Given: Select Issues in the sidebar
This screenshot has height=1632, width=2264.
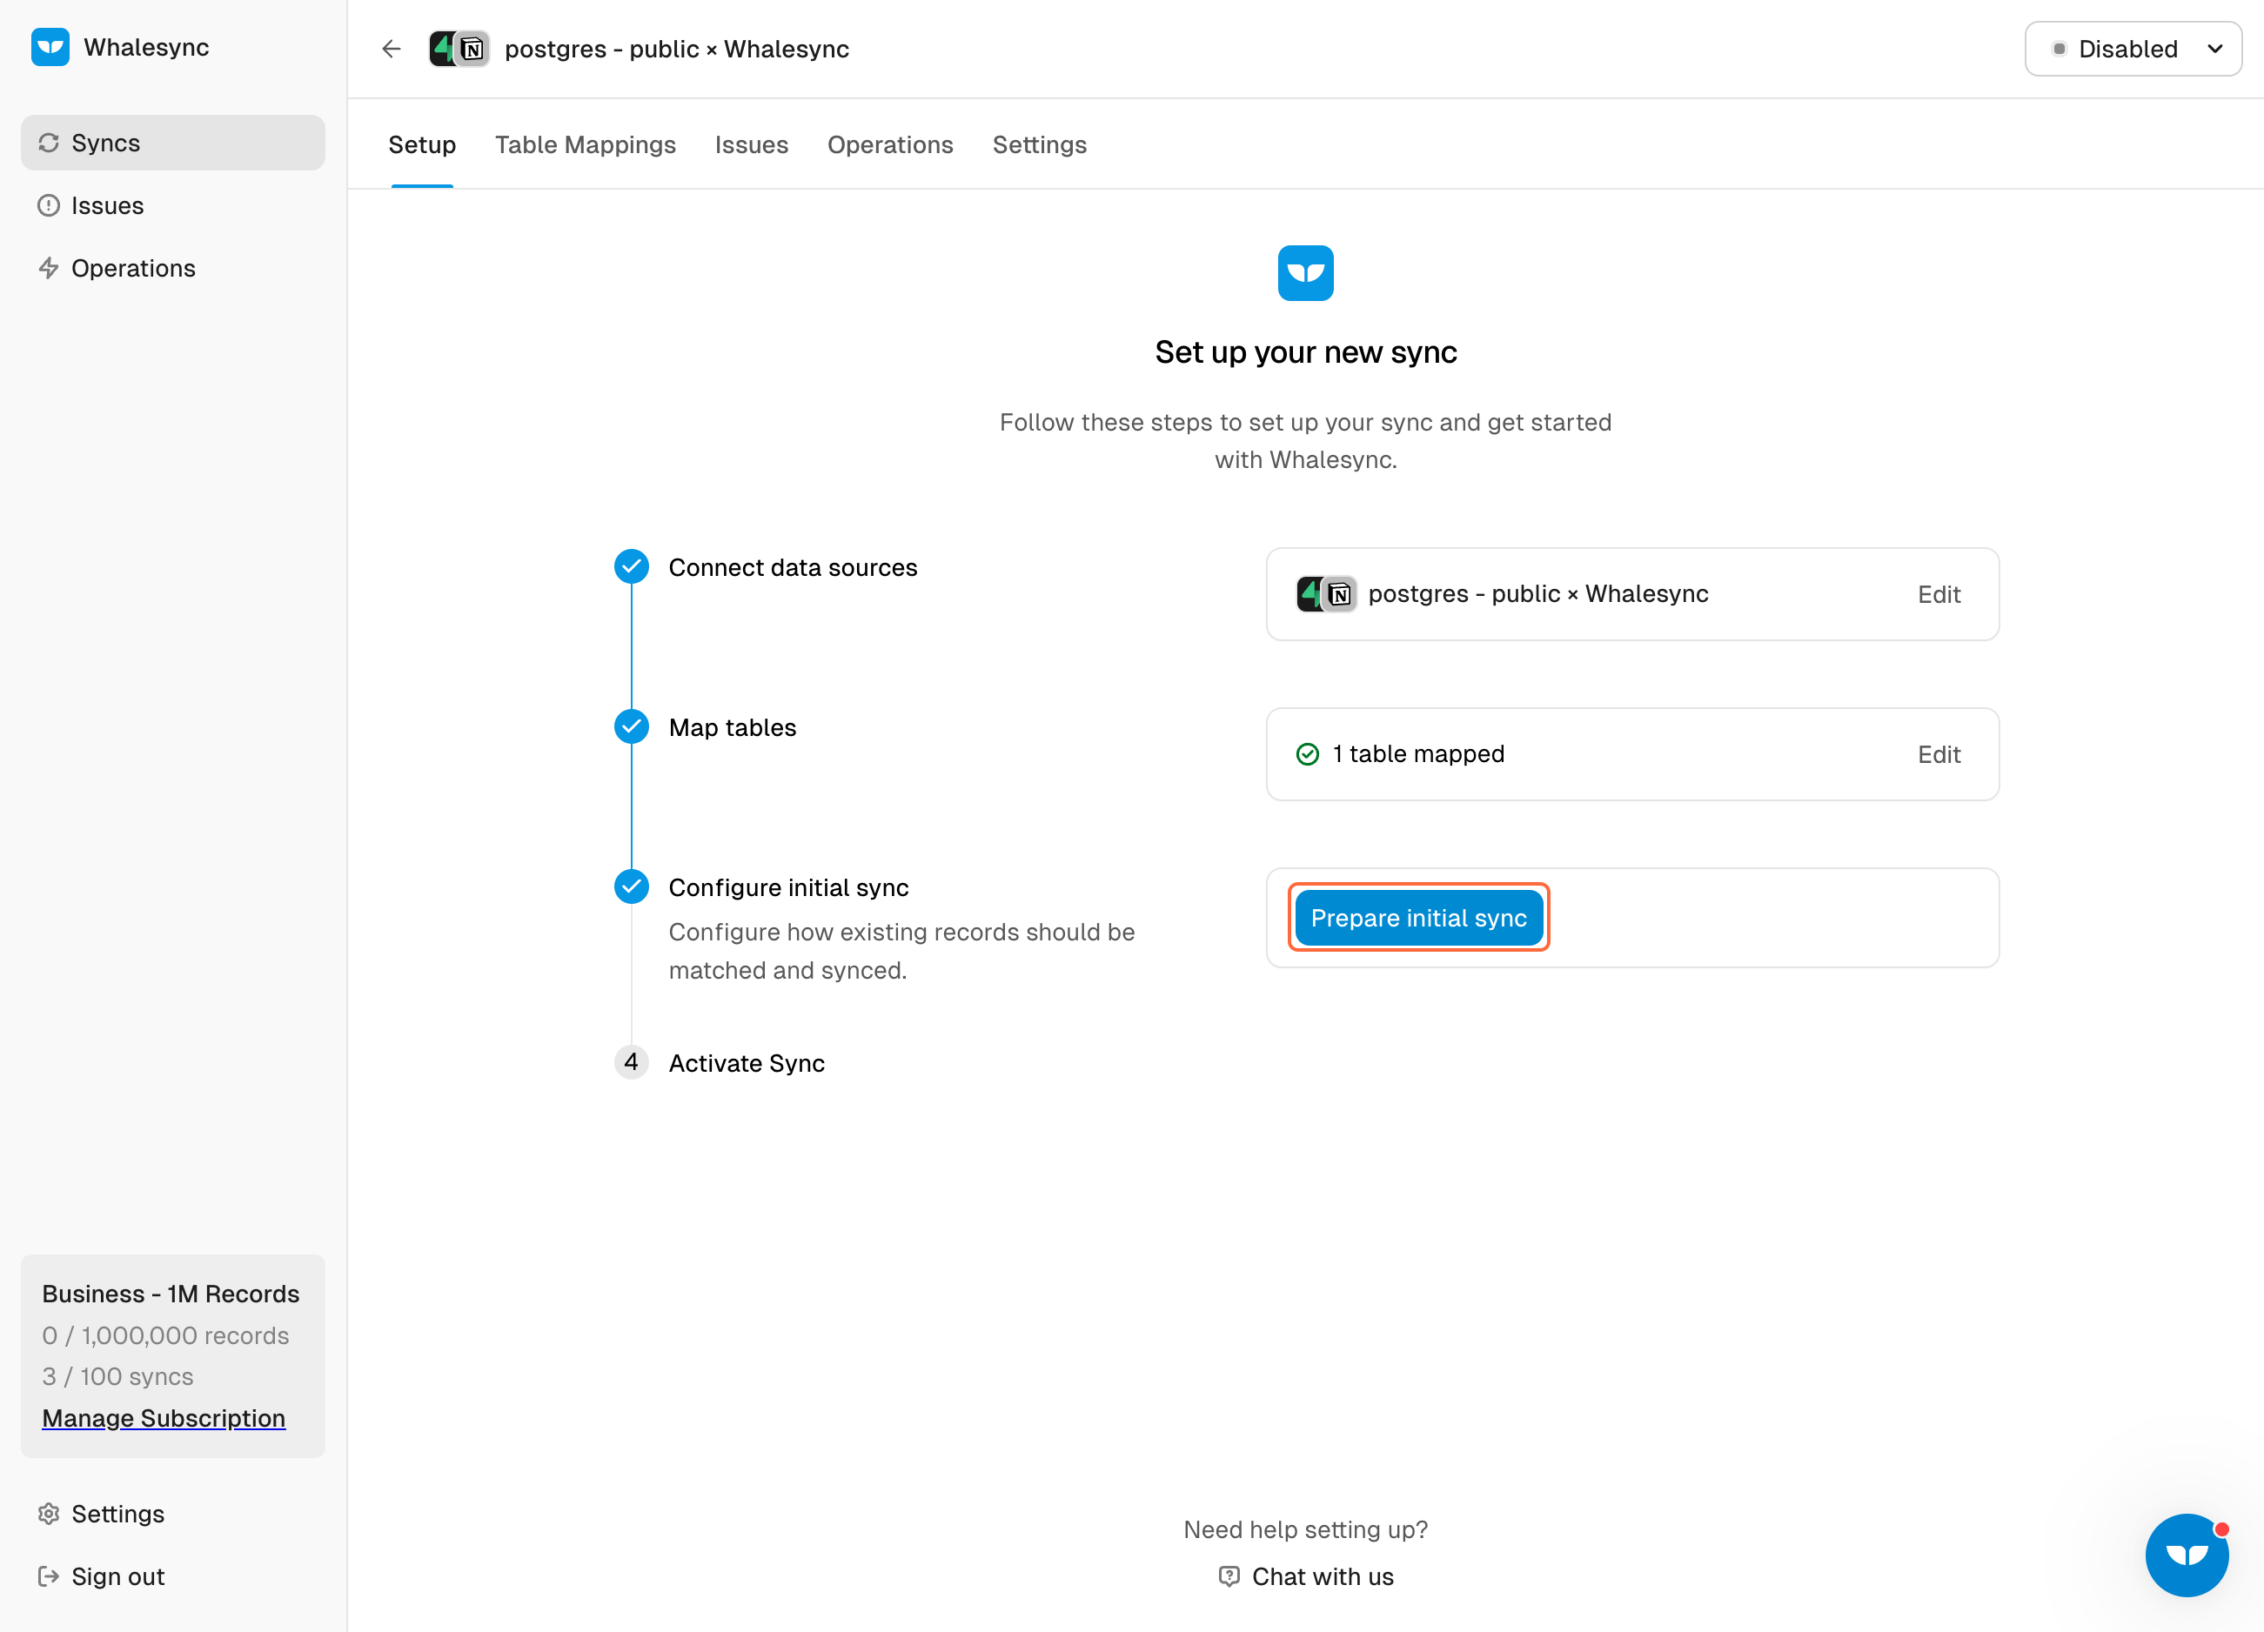Looking at the screenshot, I should tap(172, 205).
